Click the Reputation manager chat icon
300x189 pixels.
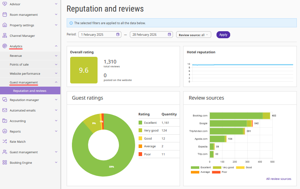[5, 100]
